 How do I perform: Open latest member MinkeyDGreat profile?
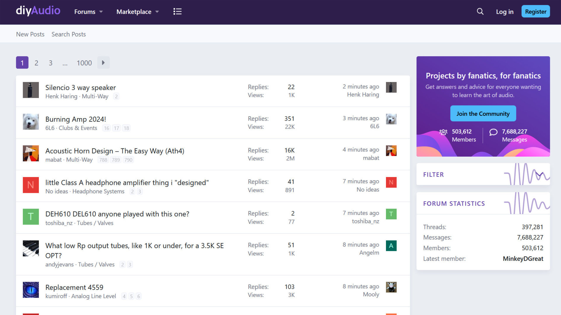coord(523,258)
